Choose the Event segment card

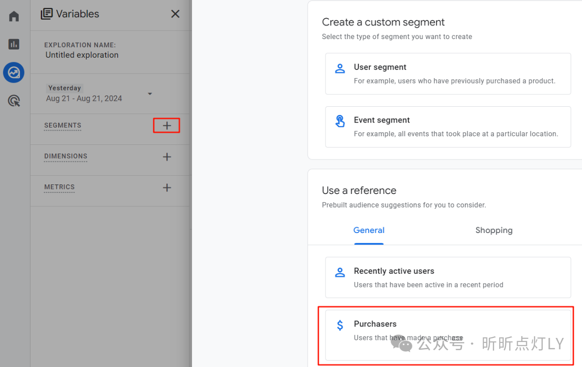click(x=448, y=127)
